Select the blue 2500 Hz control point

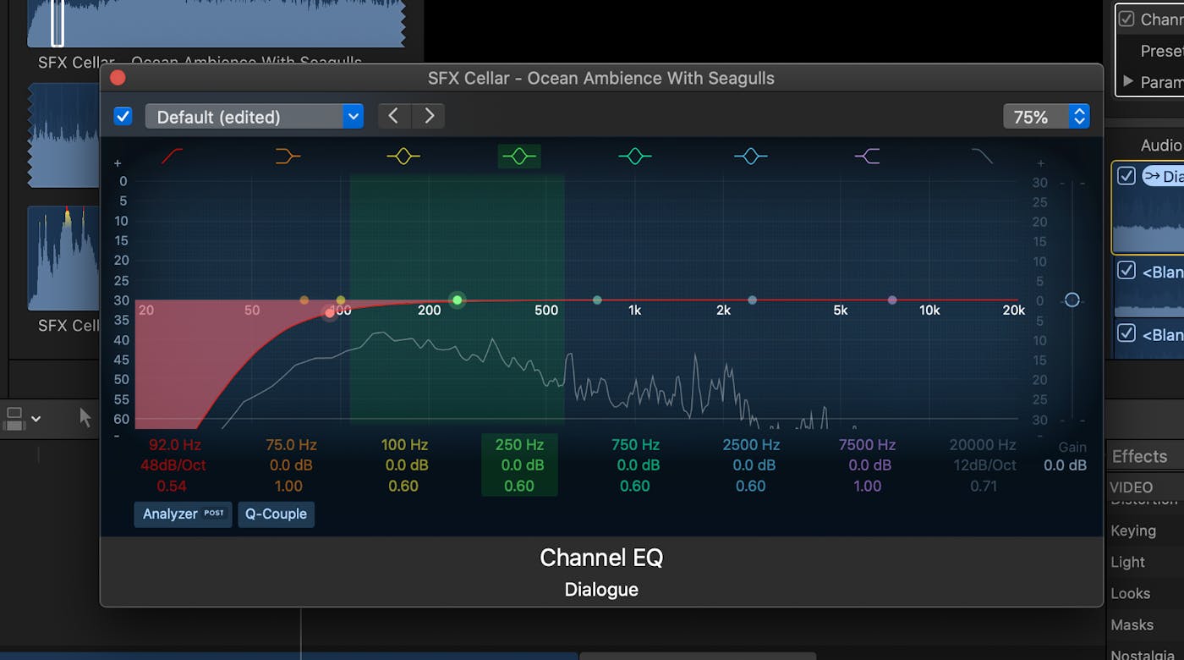[x=752, y=300]
